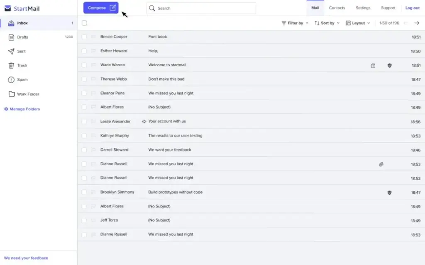The image size is (425, 265).
Task: Open the Support tab
Action: [388, 8]
